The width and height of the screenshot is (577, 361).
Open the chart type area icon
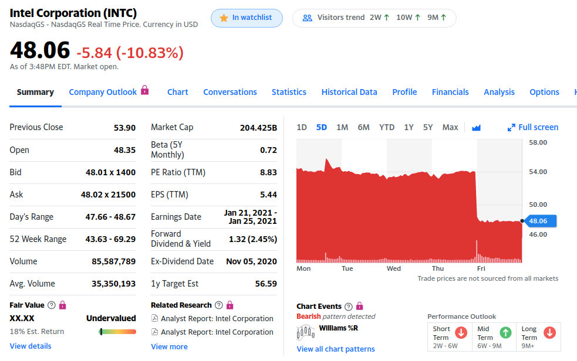[476, 128]
